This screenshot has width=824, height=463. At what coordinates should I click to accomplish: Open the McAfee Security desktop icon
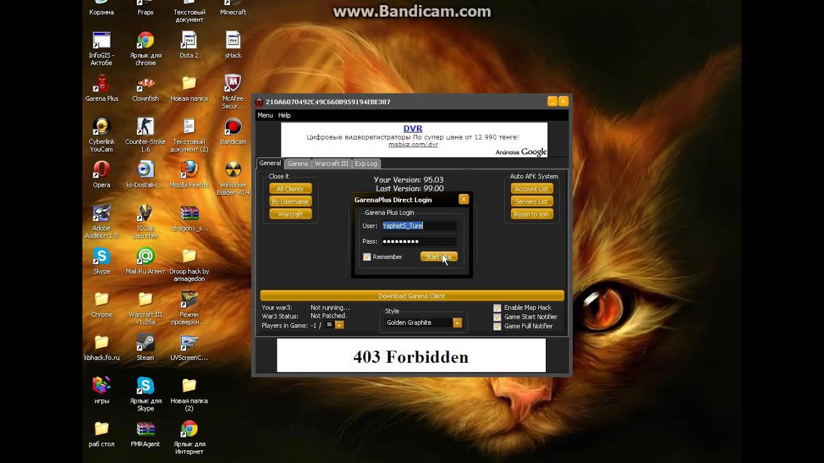point(233,92)
